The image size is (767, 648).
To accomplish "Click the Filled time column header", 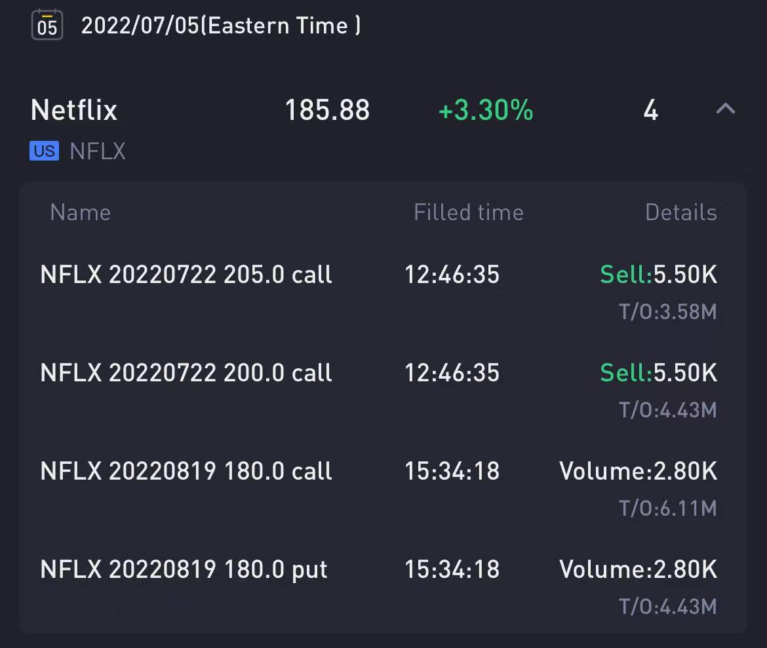I will coord(468,212).
